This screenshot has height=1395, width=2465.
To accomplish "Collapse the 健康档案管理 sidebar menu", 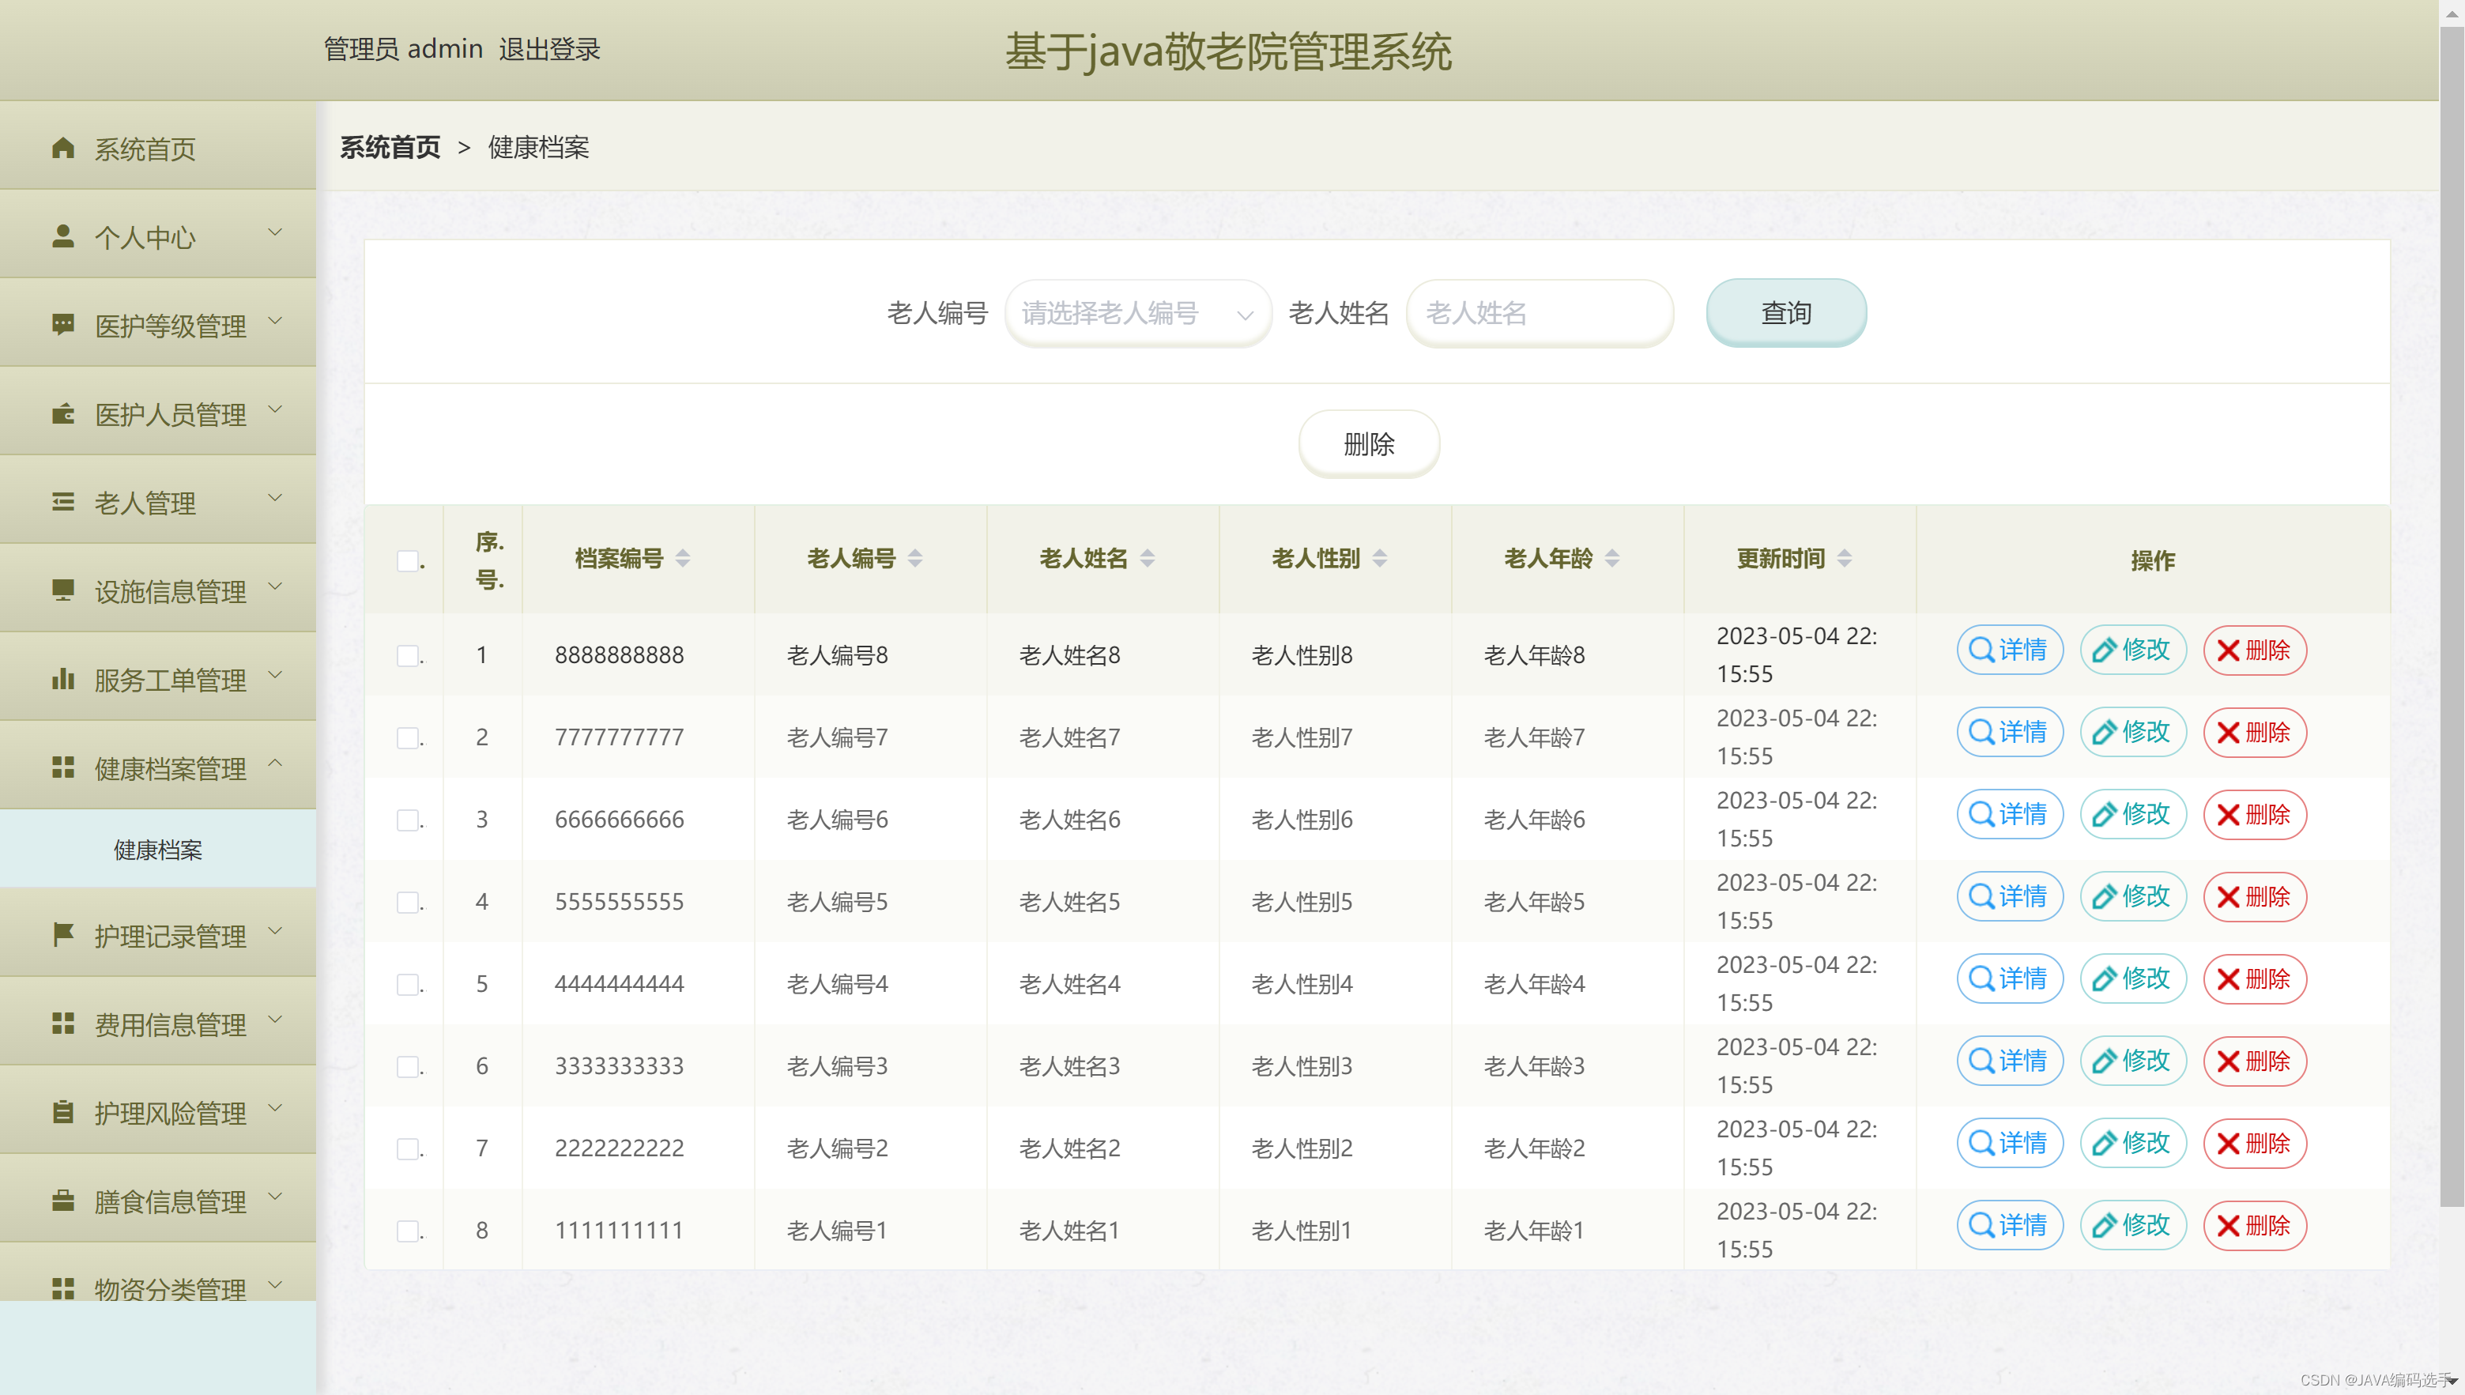I will 158,767.
